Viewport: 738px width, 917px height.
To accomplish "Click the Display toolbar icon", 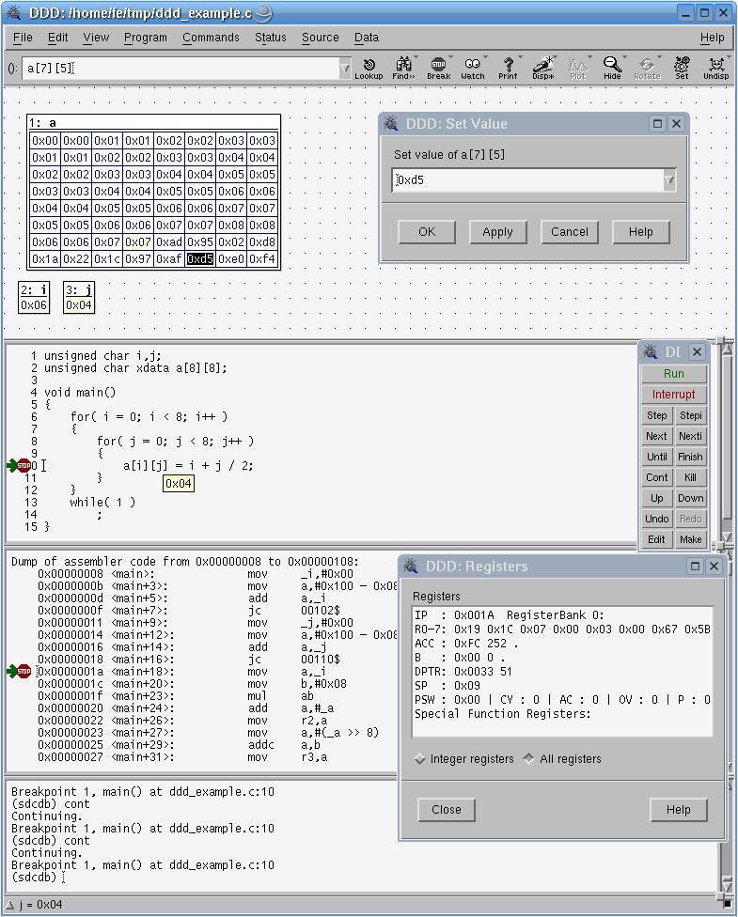I will pyautogui.click(x=543, y=68).
